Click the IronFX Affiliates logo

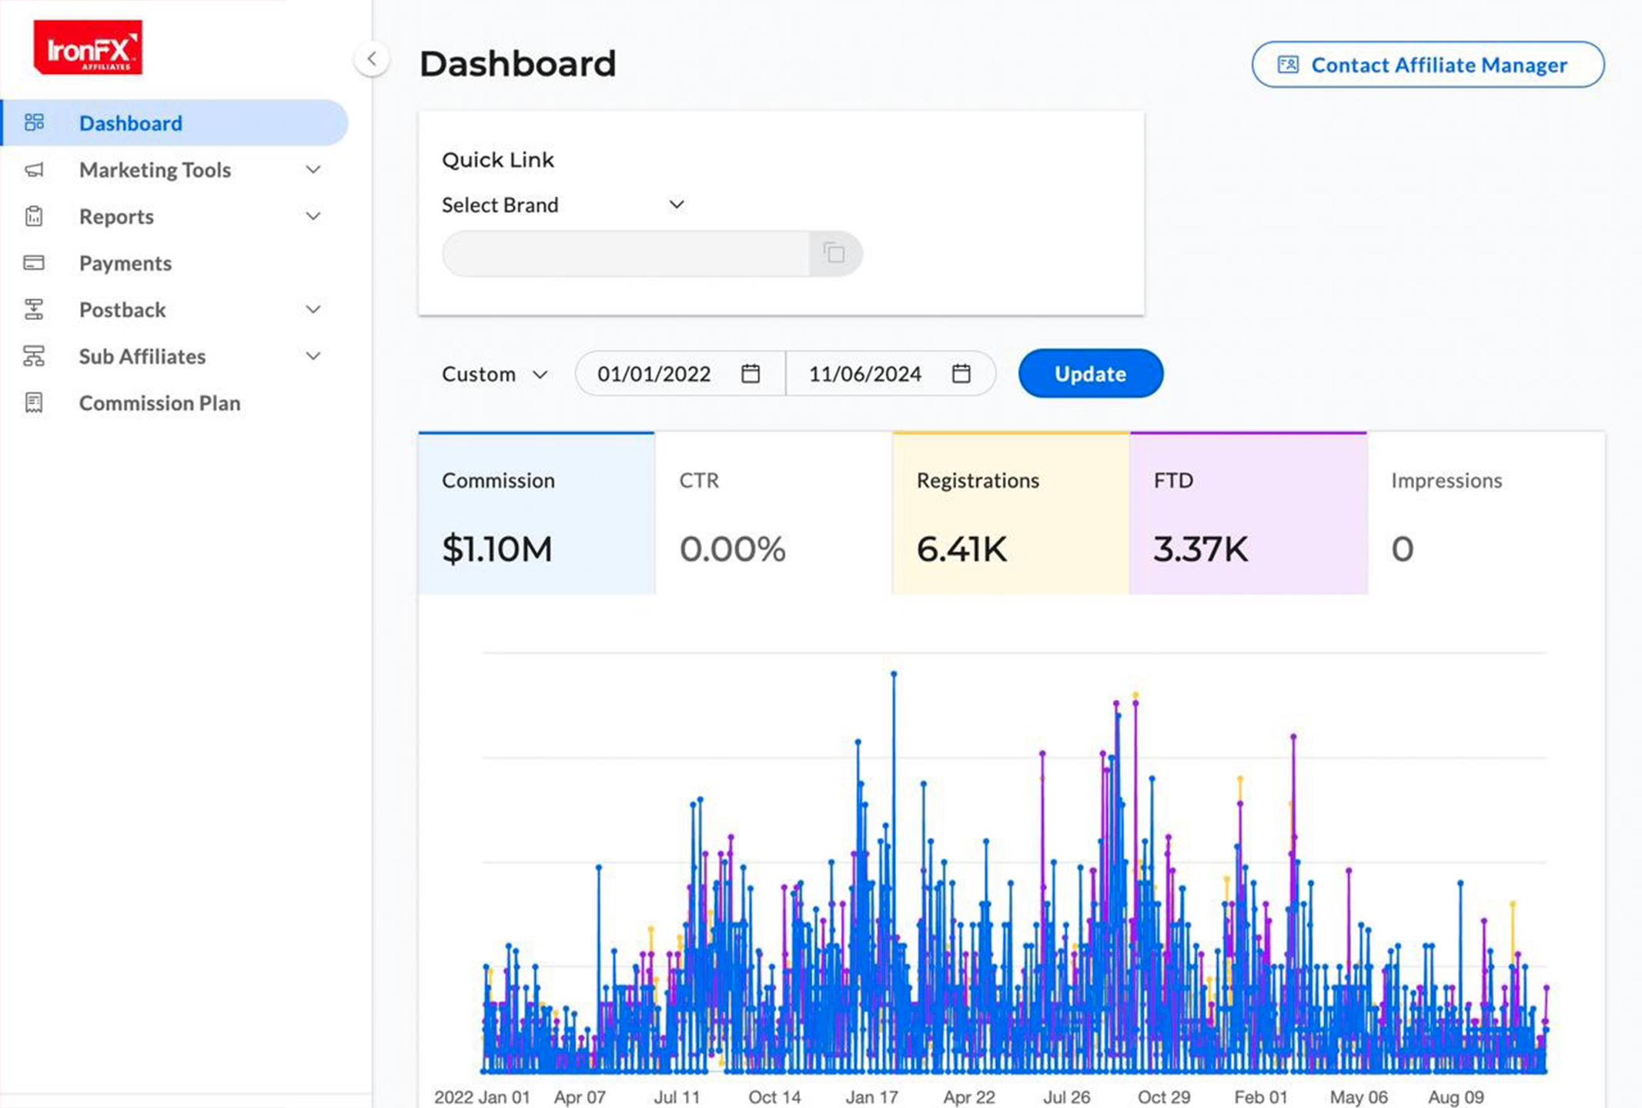(x=88, y=48)
